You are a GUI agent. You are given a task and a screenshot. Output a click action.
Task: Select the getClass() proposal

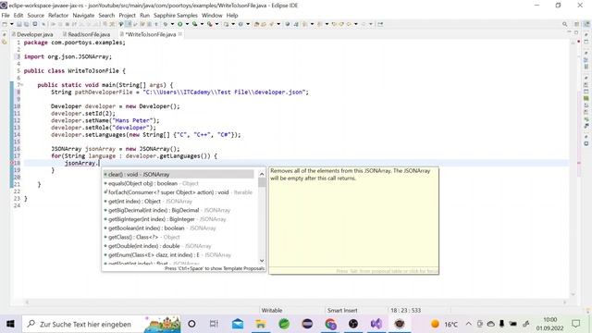coord(179,237)
